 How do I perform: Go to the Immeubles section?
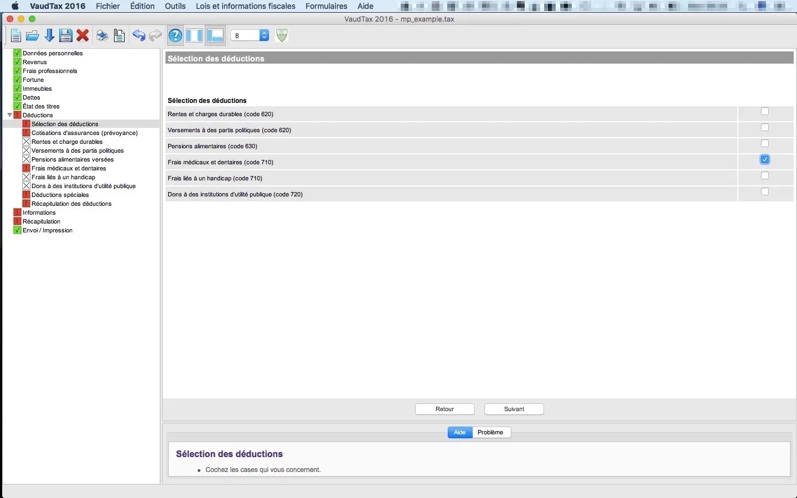[37, 89]
